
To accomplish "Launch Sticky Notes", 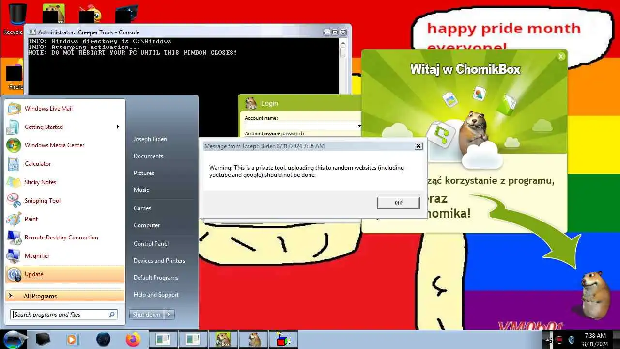I will pos(65,182).
